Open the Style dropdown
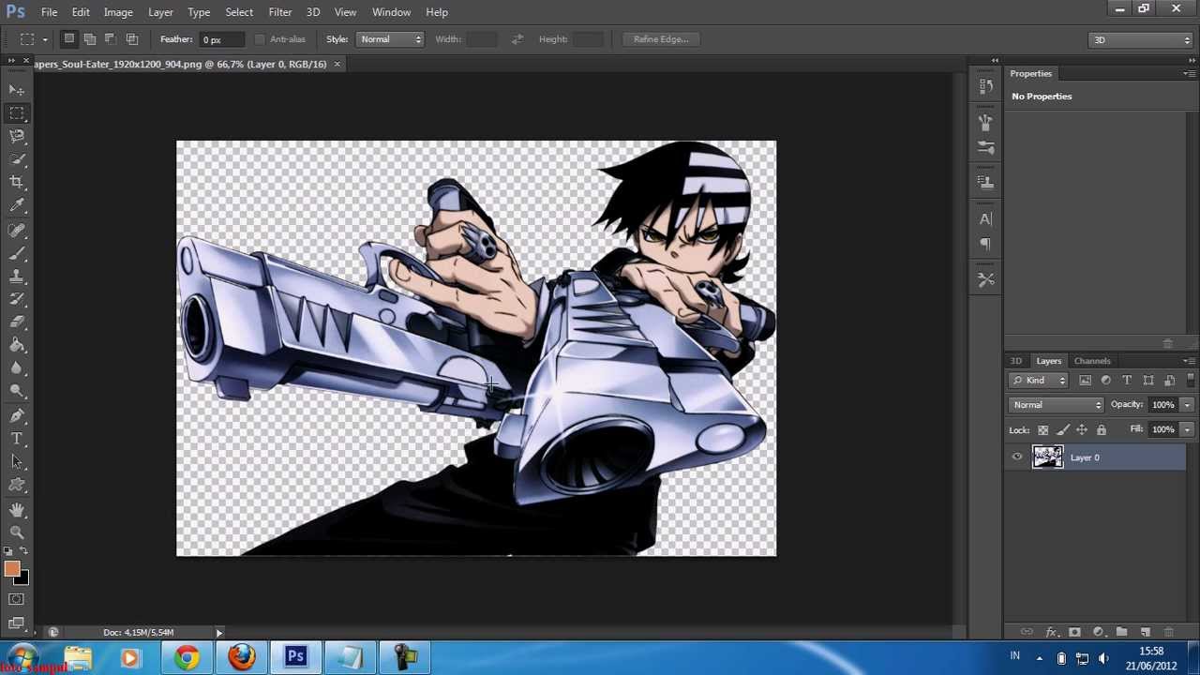 pos(391,39)
